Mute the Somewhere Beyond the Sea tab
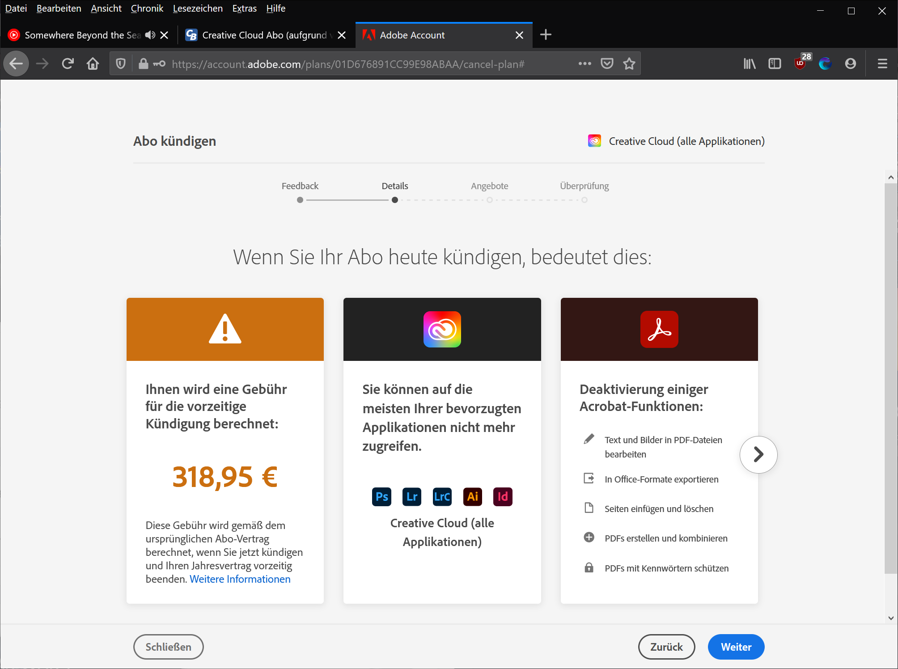Viewport: 898px width, 669px height. (150, 35)
